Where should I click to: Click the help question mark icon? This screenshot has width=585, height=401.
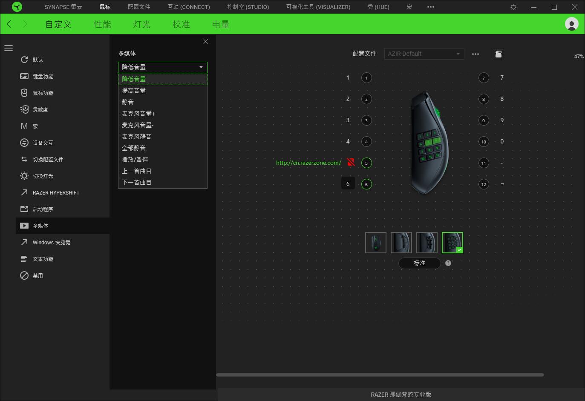pos(448,263)
